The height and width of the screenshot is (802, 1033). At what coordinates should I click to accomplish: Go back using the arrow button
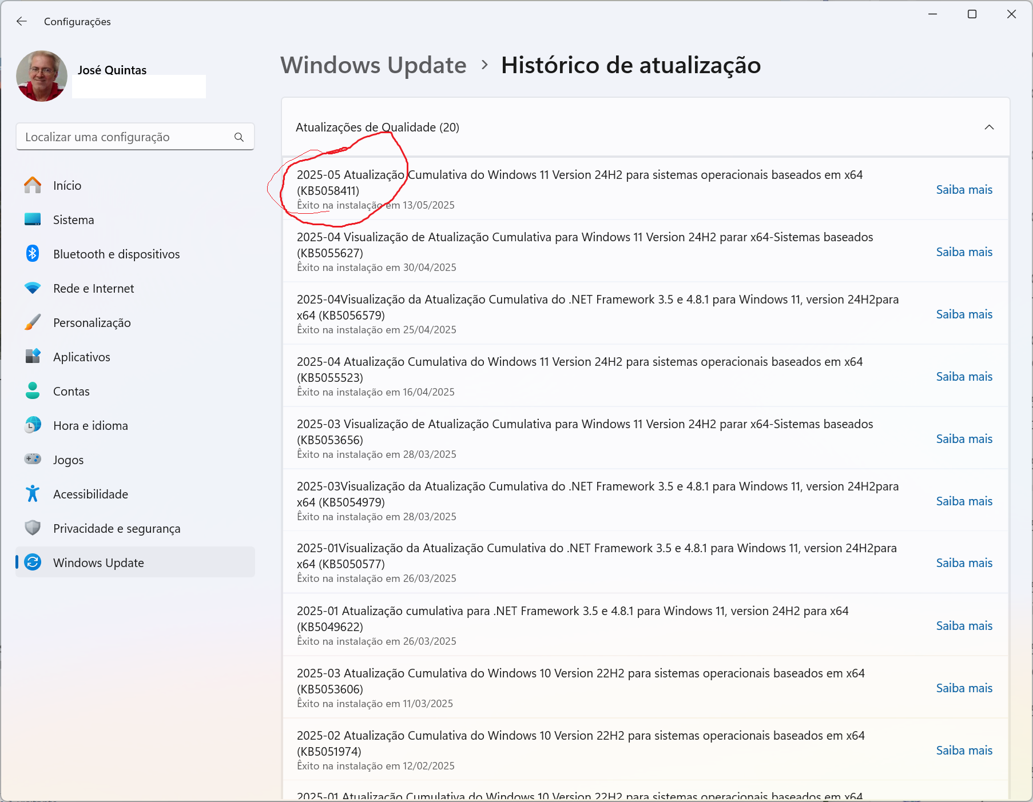tap(22, 21)
